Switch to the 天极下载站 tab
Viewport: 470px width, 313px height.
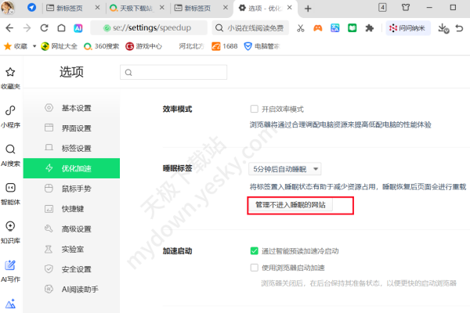[133, 8]
